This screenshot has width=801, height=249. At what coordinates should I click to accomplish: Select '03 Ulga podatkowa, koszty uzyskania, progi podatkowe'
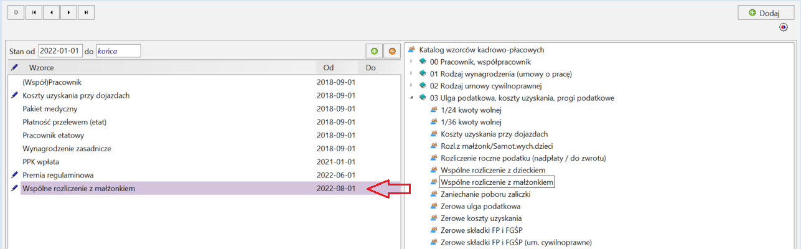point(522,98)
